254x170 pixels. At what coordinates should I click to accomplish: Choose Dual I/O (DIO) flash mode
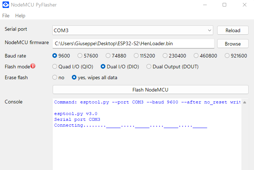click(x=120, y=67)
